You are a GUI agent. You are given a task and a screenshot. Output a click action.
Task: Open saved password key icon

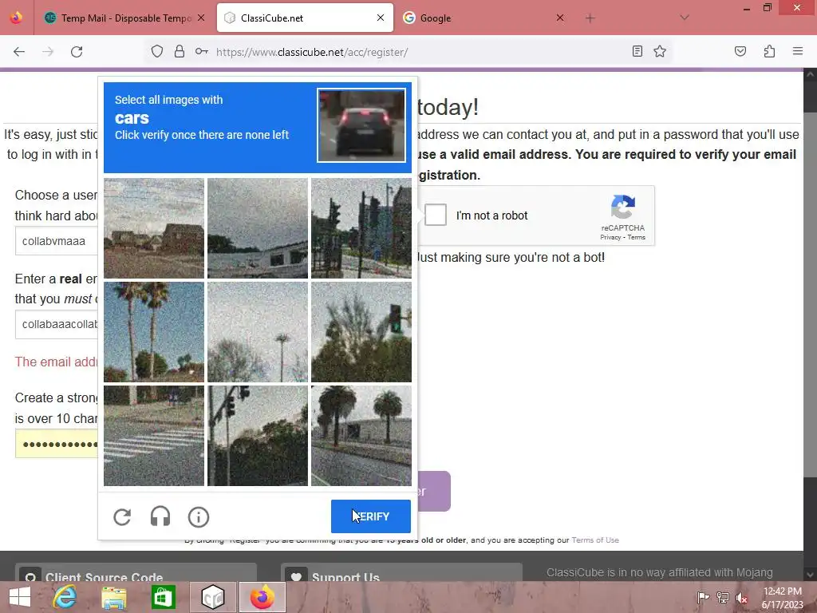(x=202, y=51)
